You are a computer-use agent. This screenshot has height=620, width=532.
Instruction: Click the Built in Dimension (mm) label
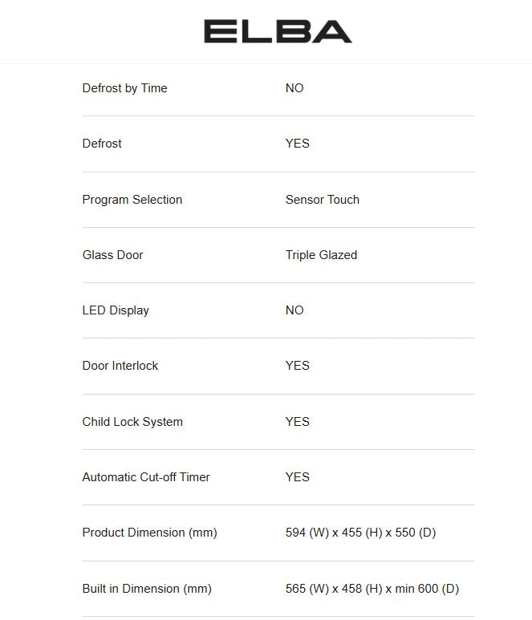pyautogui.click(x=147, y=589)
